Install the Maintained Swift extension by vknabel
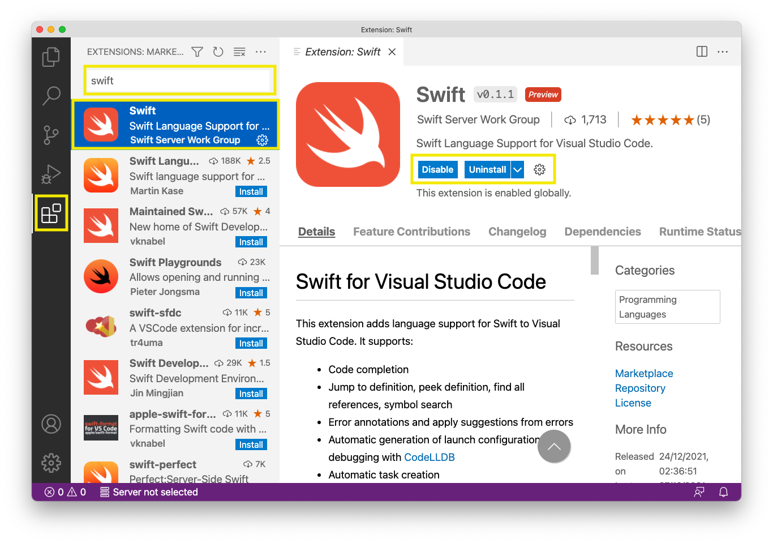Image resolution: width=773 pixels, height=543 pixels. pos(251,242)
